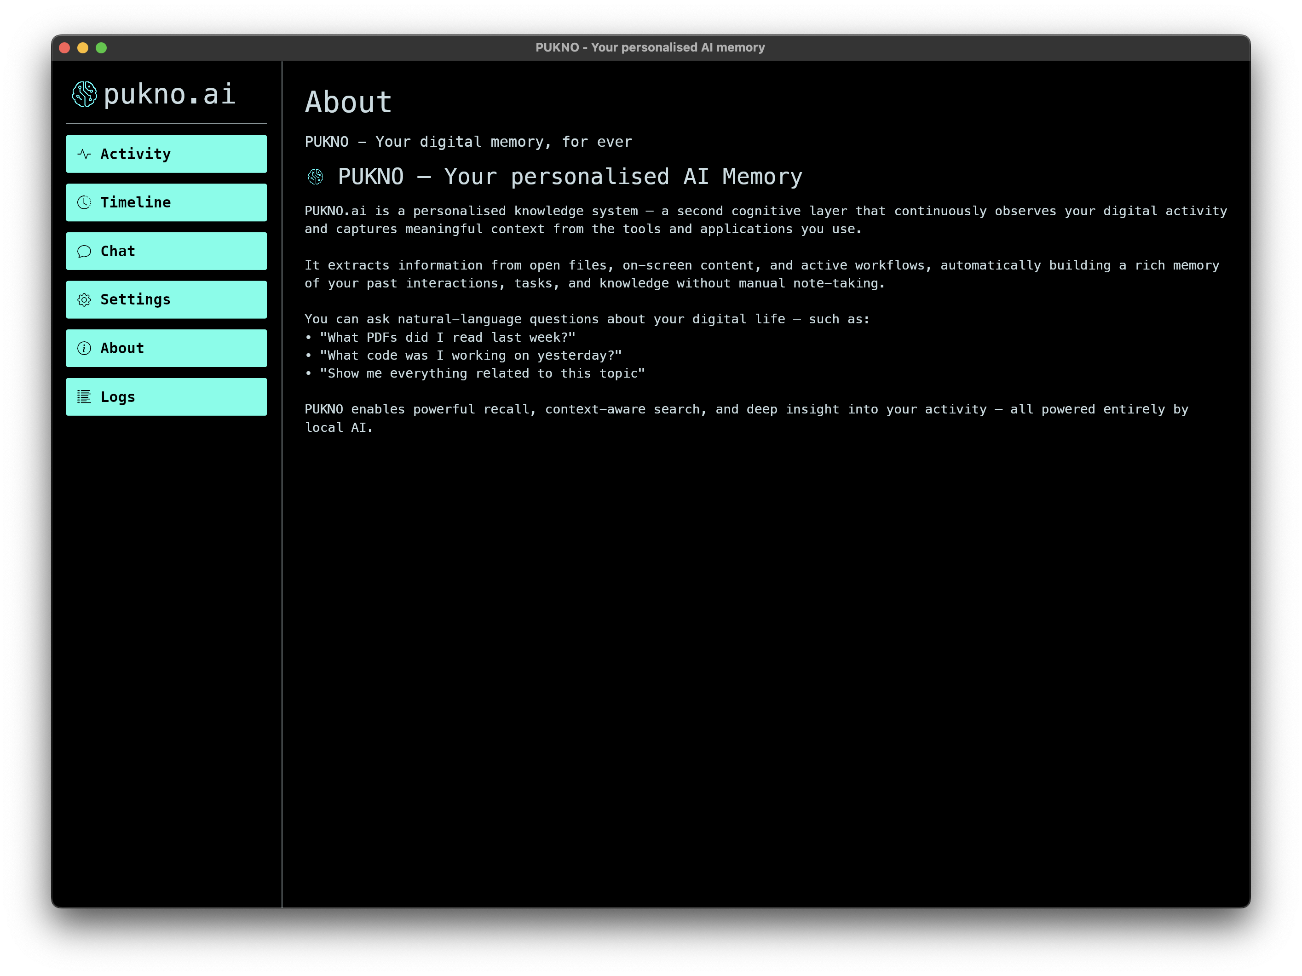Click the small brain icon beside PUKNO heading
This screenshot has width=1302, height=976.
(x=316, y=177)
